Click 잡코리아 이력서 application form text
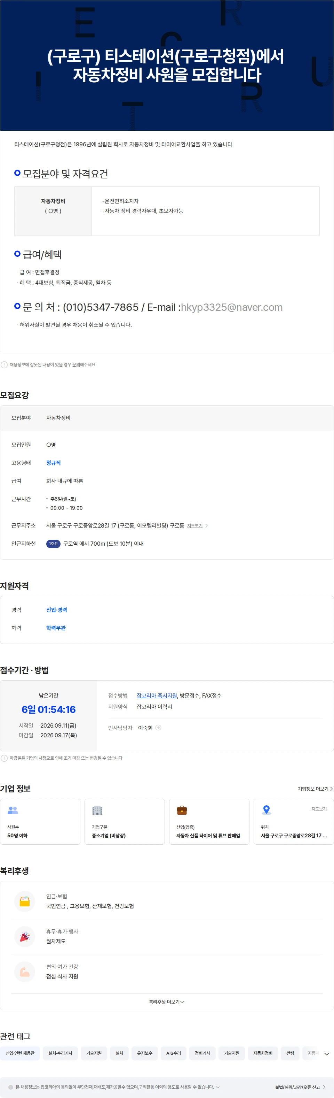This screenshot has width=334, height=1098. (154, 707)
